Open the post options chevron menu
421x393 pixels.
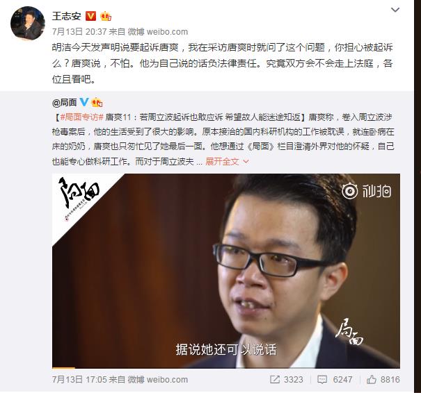pyautogui.click(x=395, y=10)
